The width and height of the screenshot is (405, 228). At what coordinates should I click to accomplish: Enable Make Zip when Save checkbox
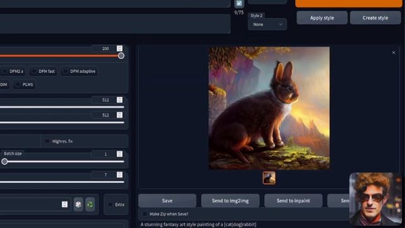[x=145, y=214]
